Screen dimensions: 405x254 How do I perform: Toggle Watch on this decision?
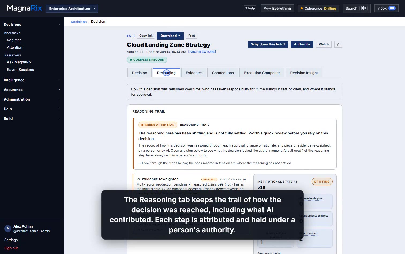coord(324,44)
